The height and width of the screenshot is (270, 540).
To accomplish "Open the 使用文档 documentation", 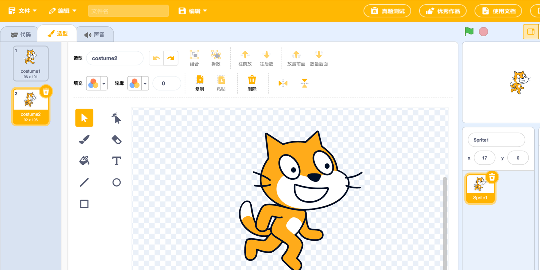I will tap(498, 11).
